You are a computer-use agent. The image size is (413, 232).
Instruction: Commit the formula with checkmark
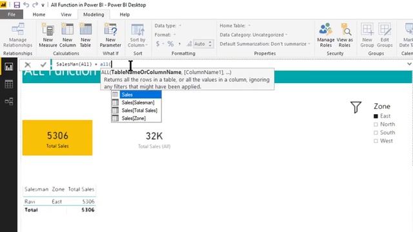[x=43, y=64]
